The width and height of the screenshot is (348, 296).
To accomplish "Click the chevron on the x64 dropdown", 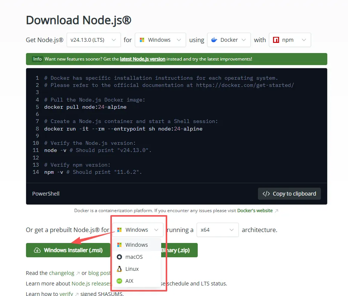I will coord(232,230).
